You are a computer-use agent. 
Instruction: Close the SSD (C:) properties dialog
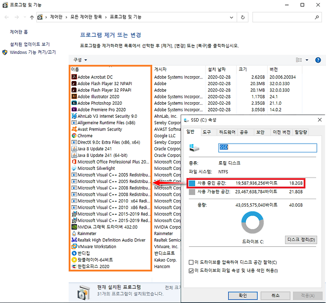tap(320, 120)
